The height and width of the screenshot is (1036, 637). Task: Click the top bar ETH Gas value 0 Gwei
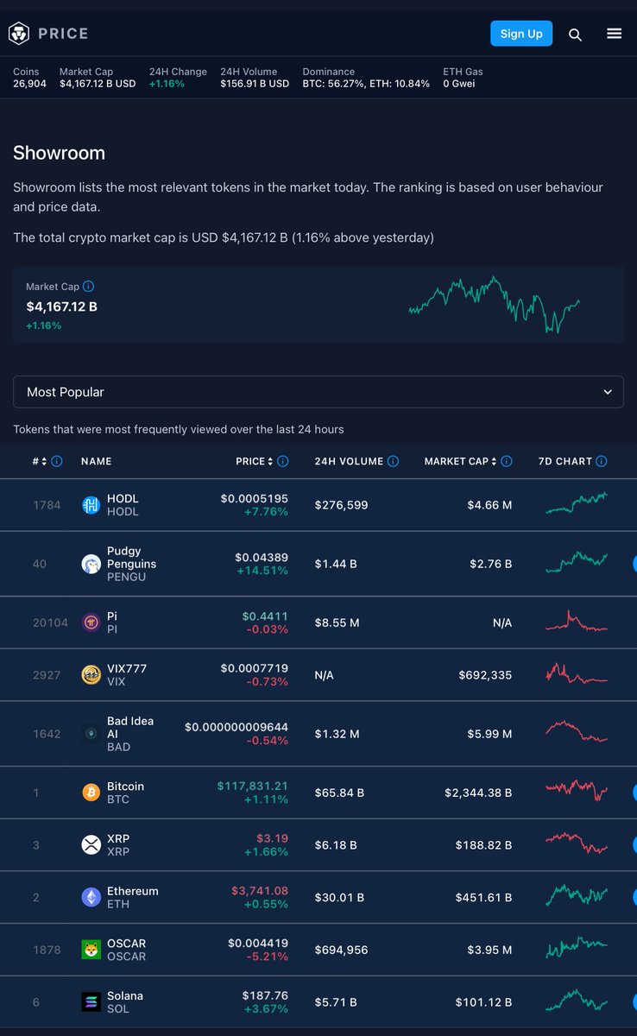tap(458, 84)
